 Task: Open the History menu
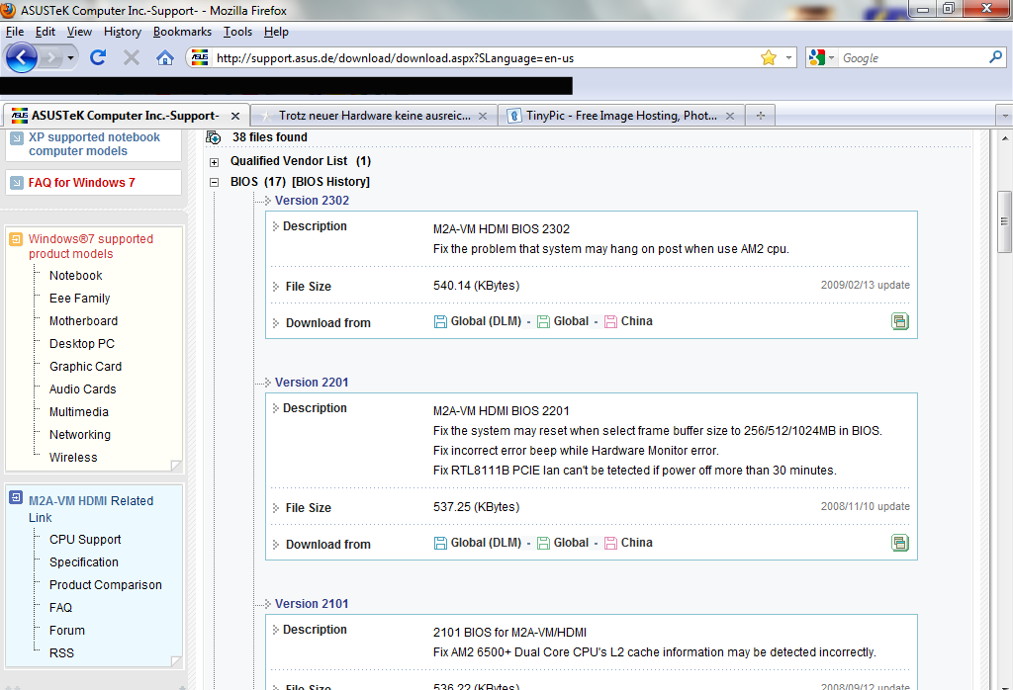122,32
